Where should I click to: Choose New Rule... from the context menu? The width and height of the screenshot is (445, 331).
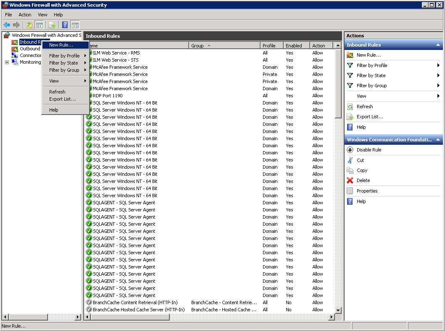pyautogui.click(x=66, y=45)
